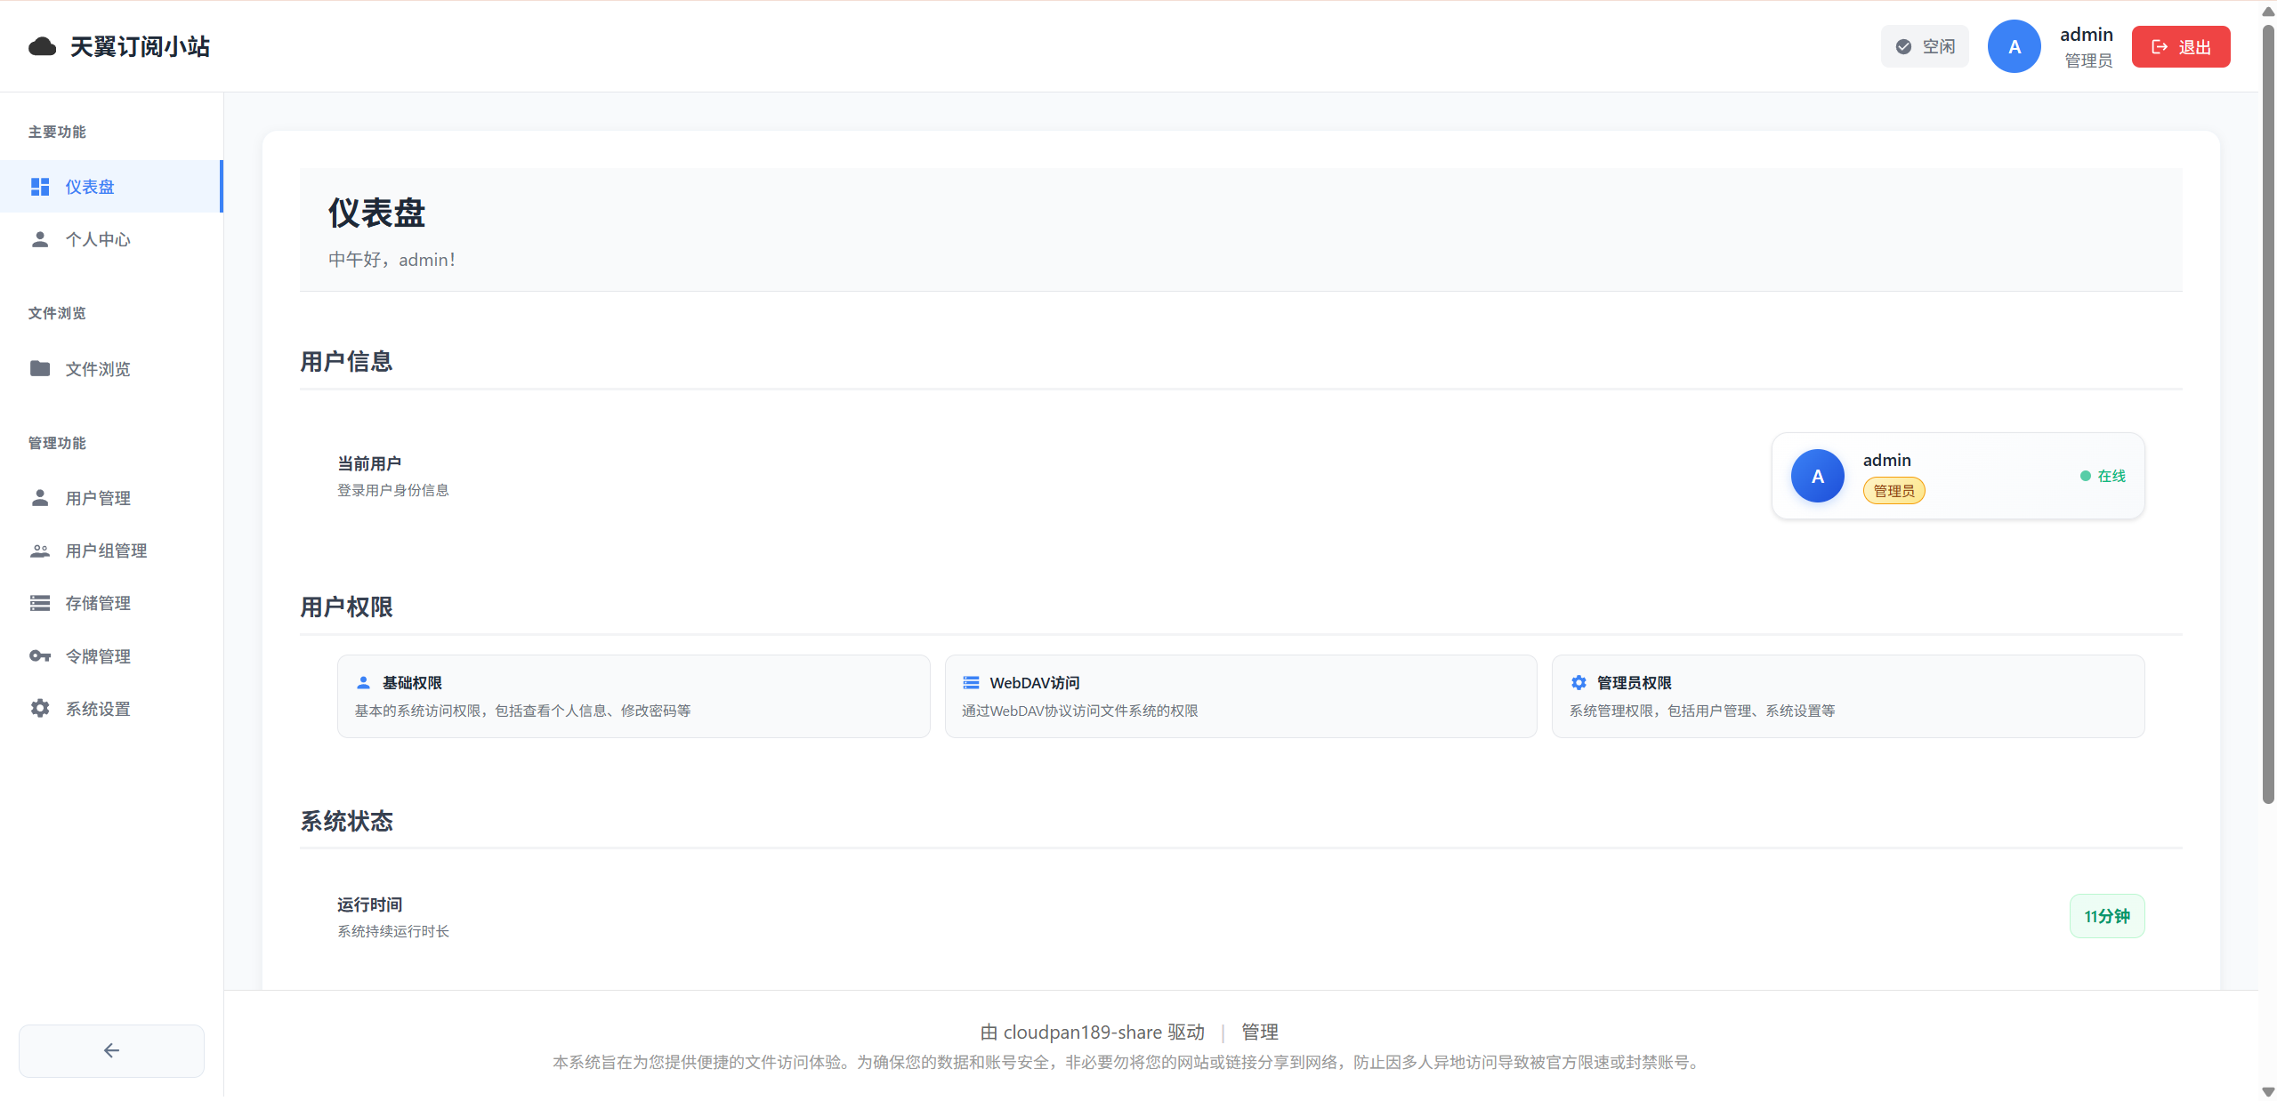
Task: Click the dashboard grid icon in sidebar
Action: pyautogui.click(x=40, y=187)
